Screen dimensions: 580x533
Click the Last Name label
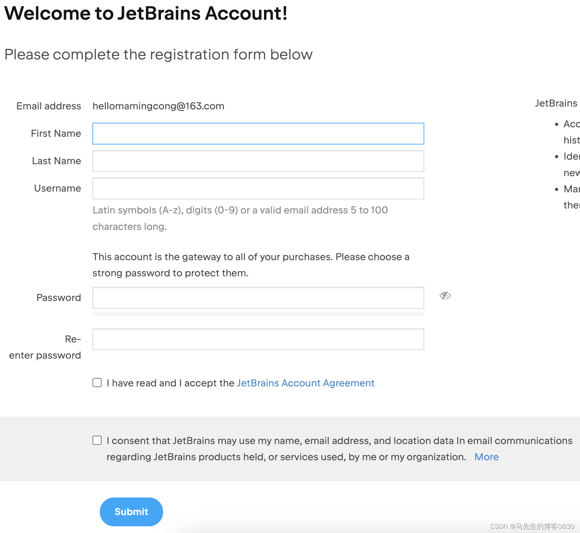pos(56,161)
